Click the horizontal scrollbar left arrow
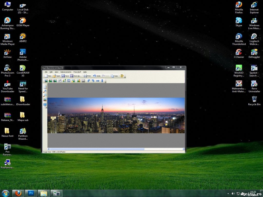 [x=48, y=149]
